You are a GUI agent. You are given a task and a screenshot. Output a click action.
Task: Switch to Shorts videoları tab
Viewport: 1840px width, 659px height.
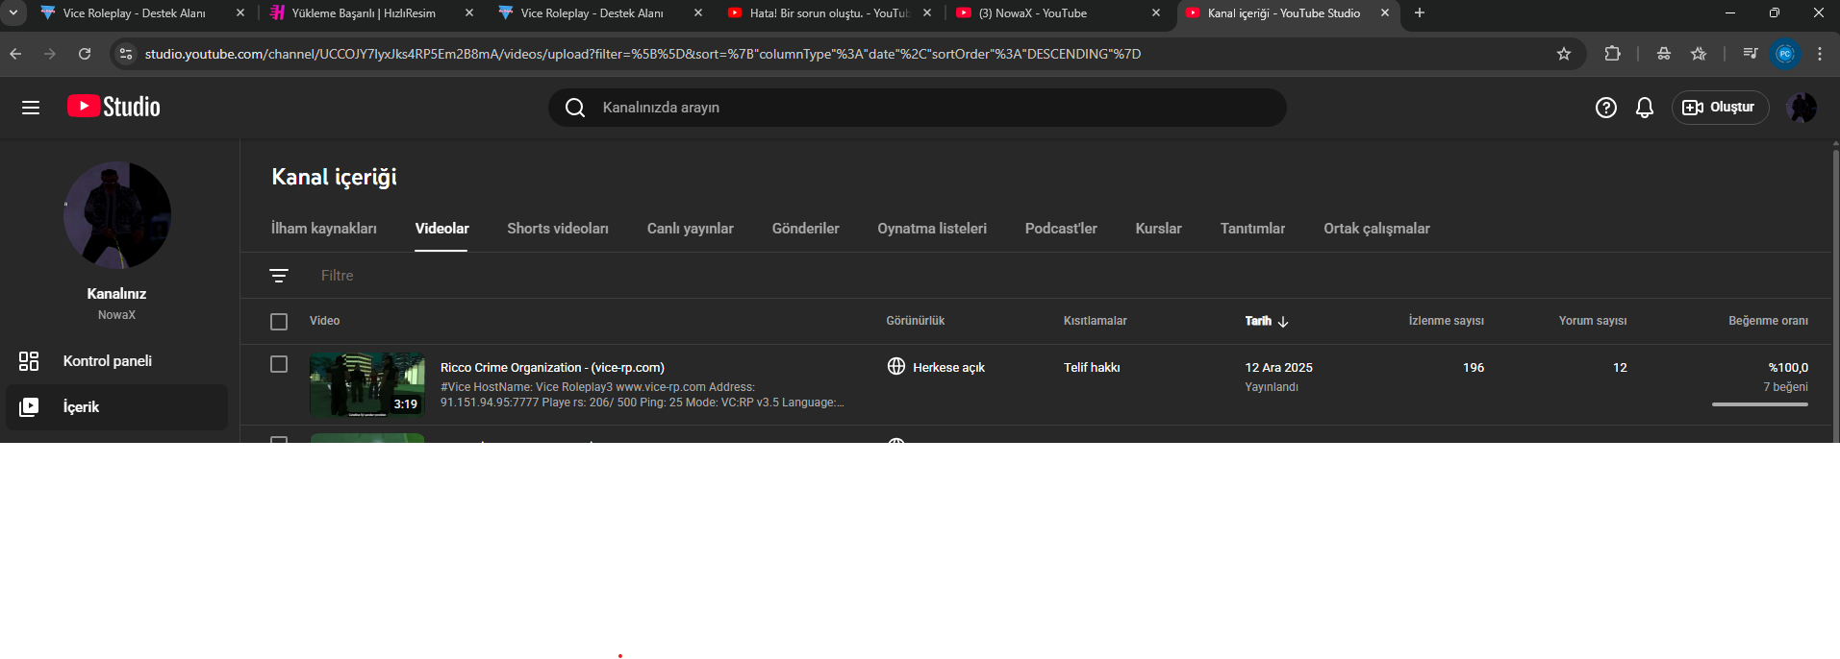click(558, 229)
